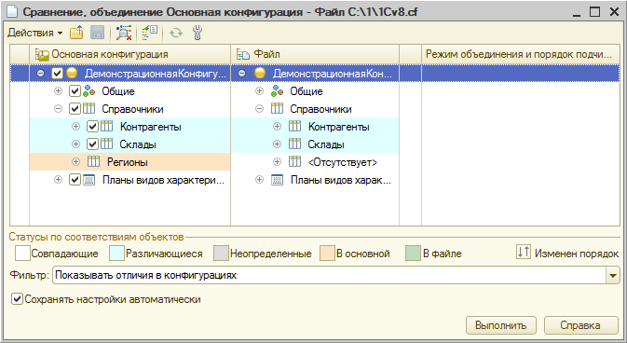Click the load configuration folder toolbar icon
The width and height of the screenshot is (627, 343).
pos(76,33)
